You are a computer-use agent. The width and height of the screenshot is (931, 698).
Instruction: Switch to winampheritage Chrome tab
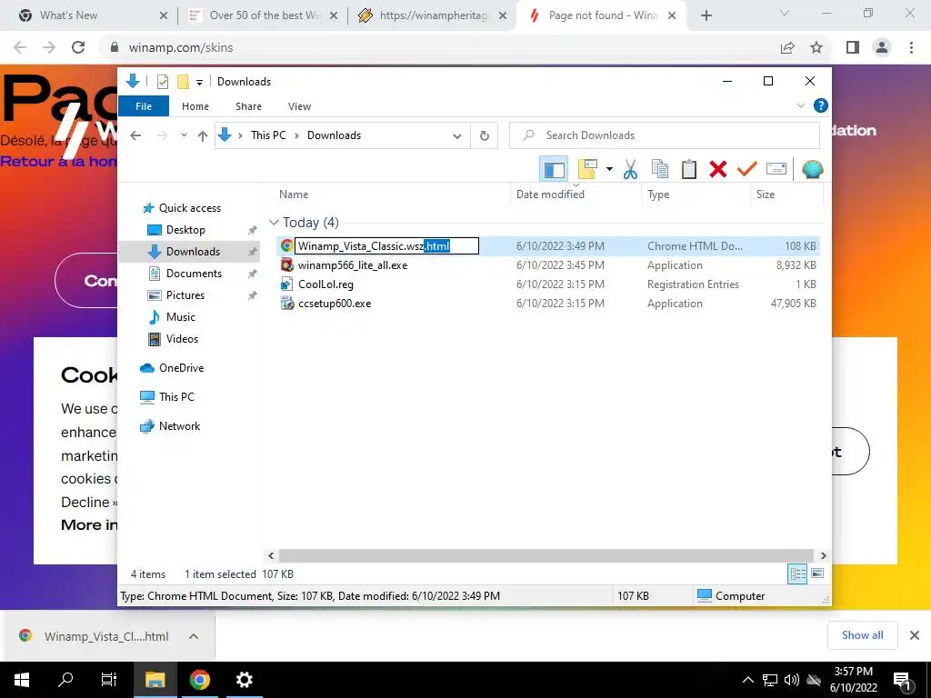(432, 15)
